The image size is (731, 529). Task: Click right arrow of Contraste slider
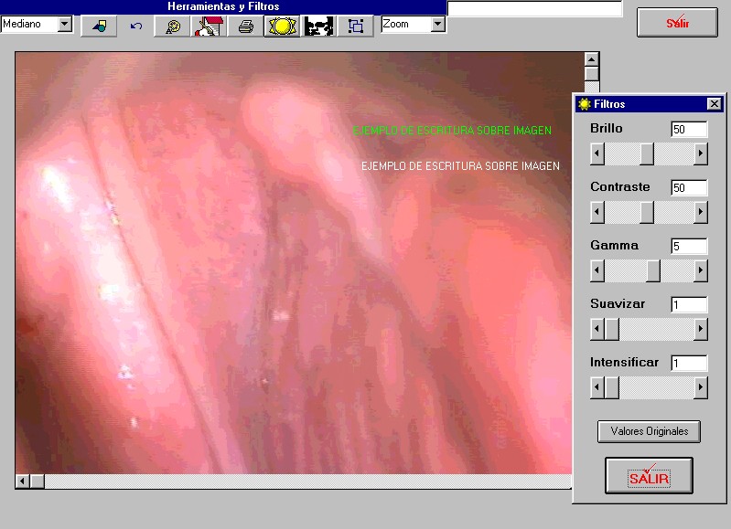coord(701,213)
